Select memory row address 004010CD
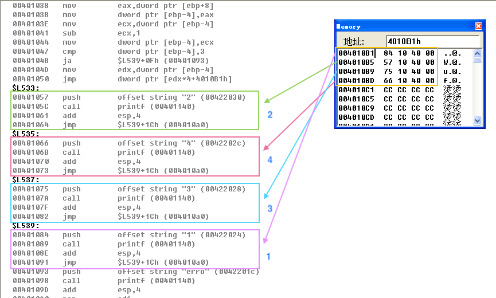Screen dimensions: 496x298 click(356, 117)
